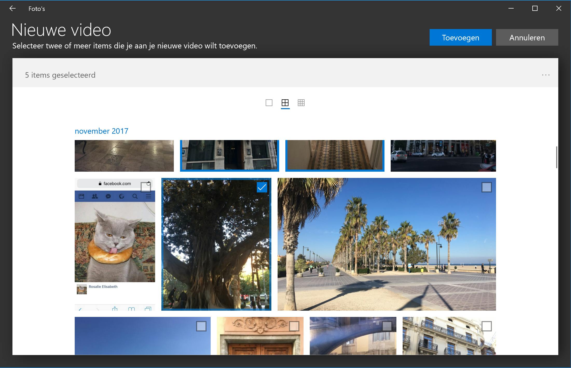Click the street with white taxis thumbnail
This screenshot has width=571, height=368.
(x=443, y=156)
